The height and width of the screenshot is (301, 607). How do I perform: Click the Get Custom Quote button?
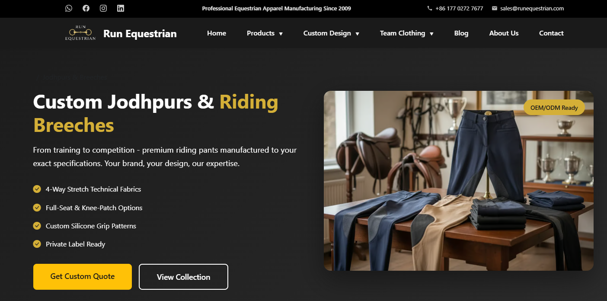(83, 276)
